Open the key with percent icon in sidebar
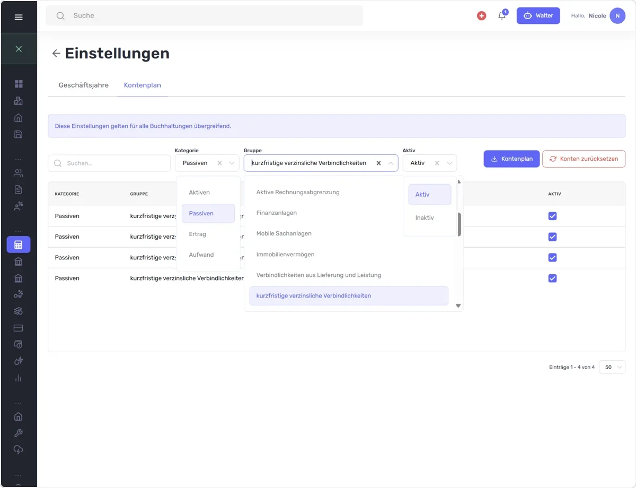 coord(19,294)
